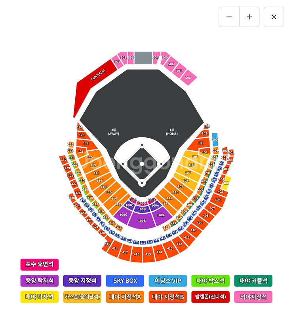The height and width of the screenshot is (326, 297).
Task: Choose the 중앙 지정석 category
Action: (x=82, y=281)
